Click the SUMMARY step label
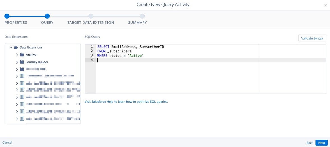Image resolution: width=330 pixels, height=147 pixels. point(137,22)
